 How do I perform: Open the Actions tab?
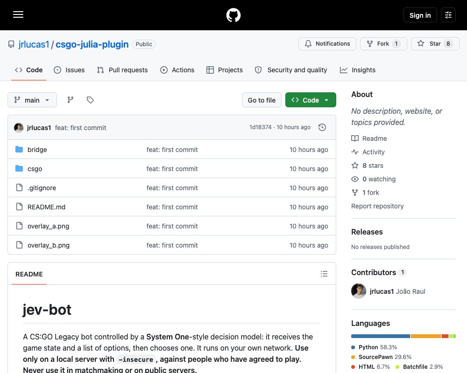(177, 70)
